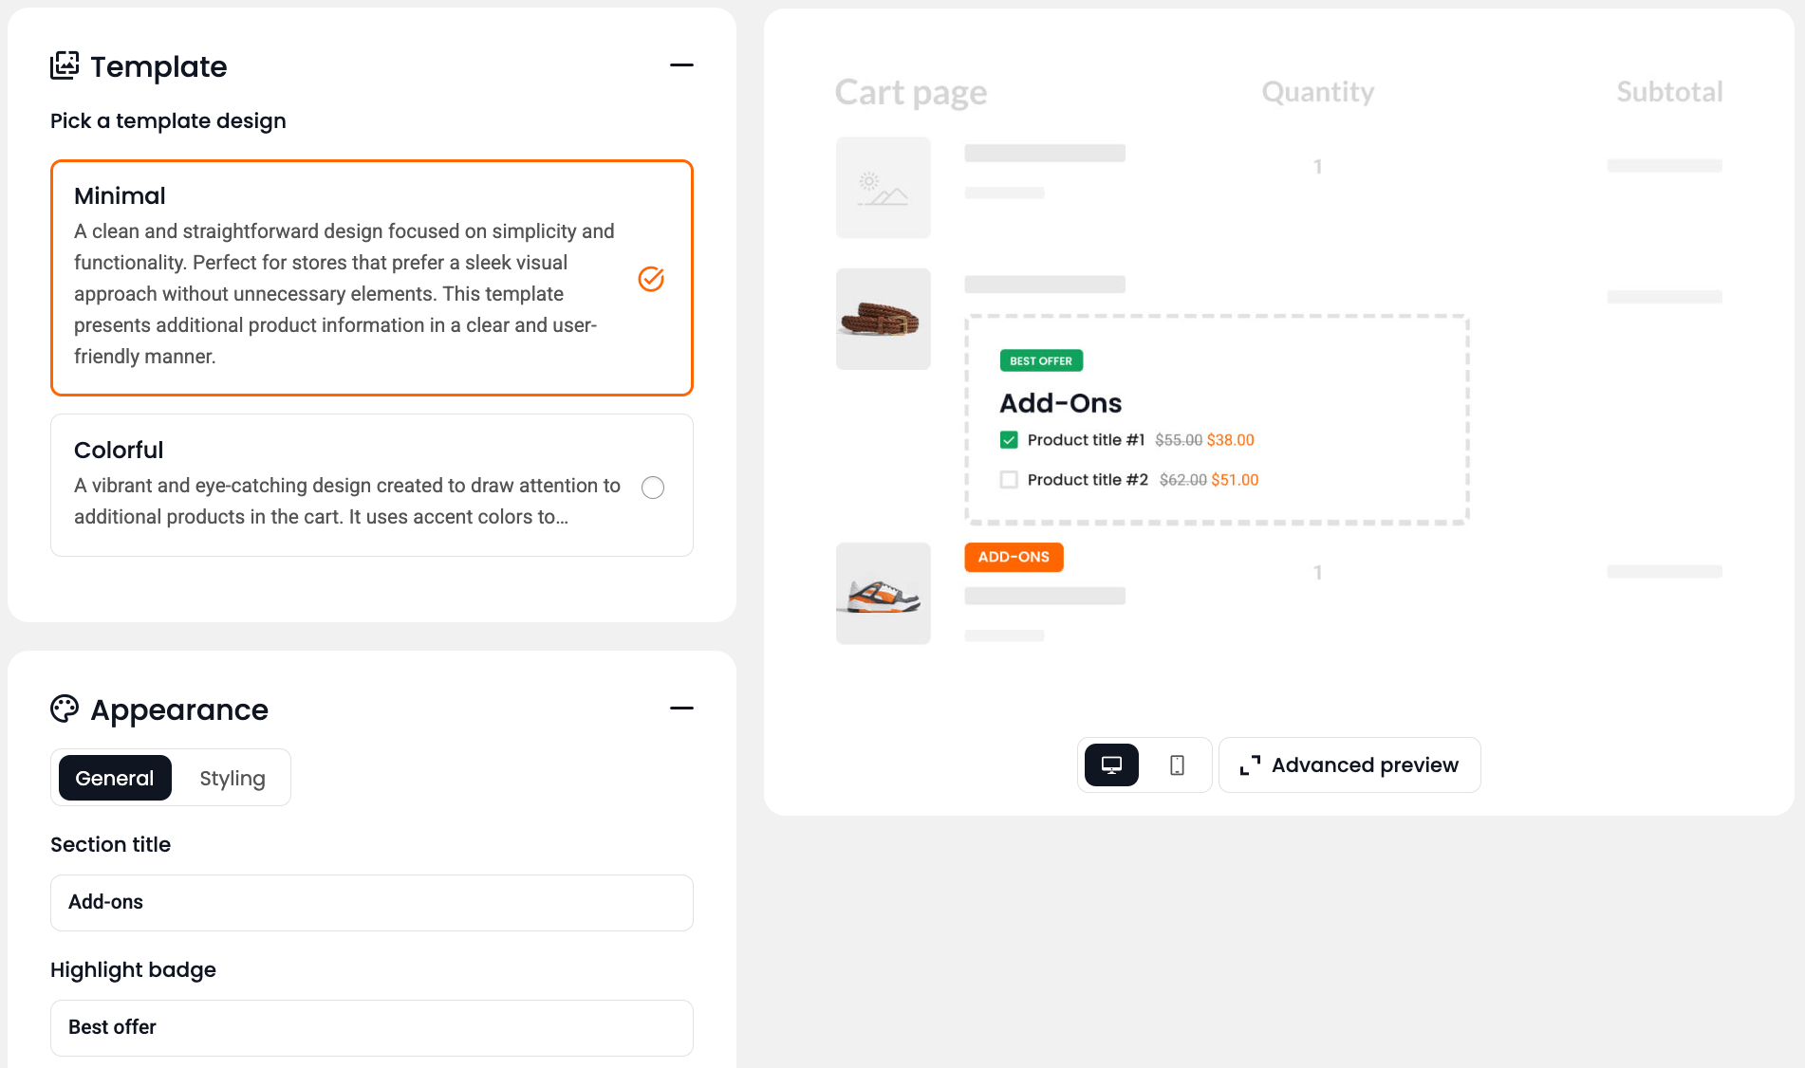1805x1068 pixels.
Task: Click the Highlight badge text field
Action: point(372,1027)
